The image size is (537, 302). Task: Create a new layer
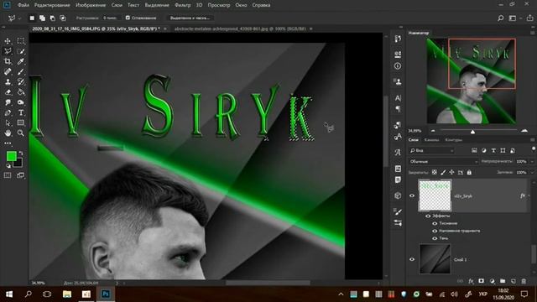coord(513,281)
